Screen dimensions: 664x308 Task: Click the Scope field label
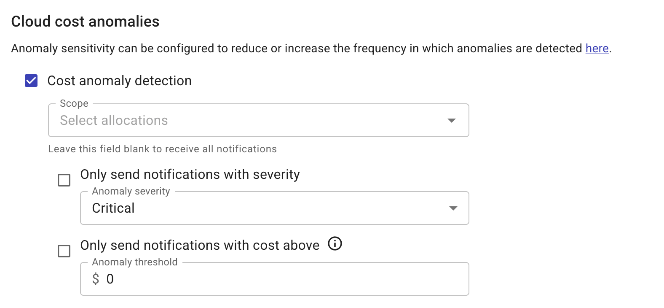[x=73, y=103]
